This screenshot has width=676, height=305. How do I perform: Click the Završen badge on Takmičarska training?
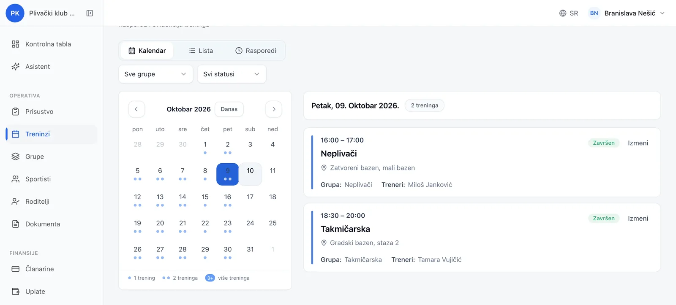click(604, 219)
